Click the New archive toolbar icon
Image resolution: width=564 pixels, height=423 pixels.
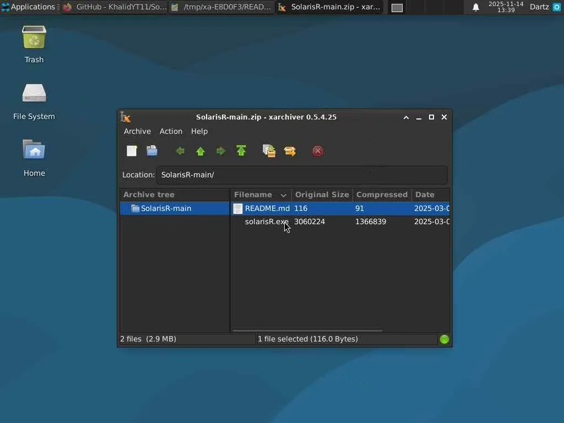pyautogui.click(x=132, y=151)
